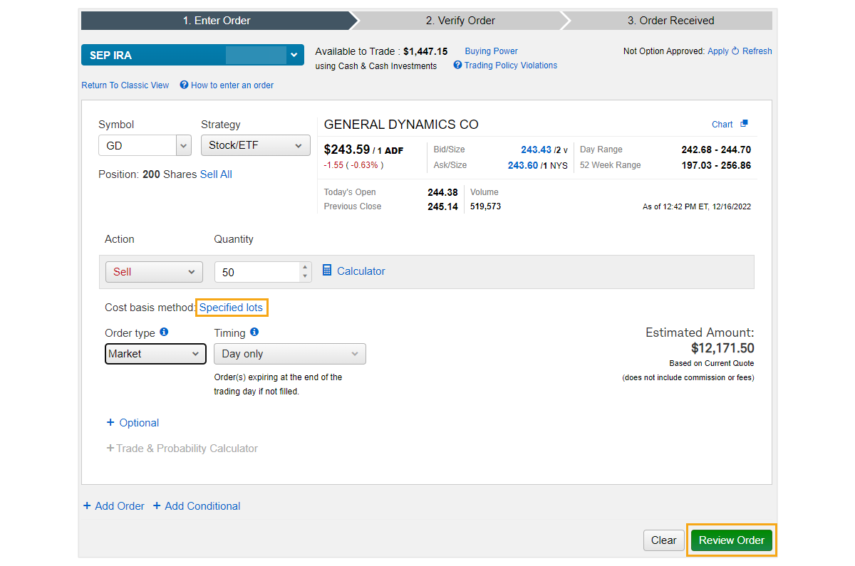
Task: Select the Enter Order step tab
Action: click(x=217, y=21)
